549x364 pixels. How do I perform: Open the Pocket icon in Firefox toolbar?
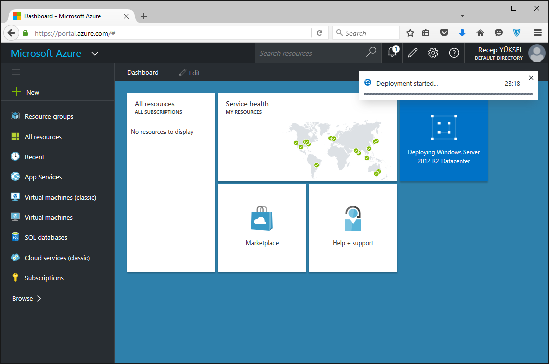(x=444, y=33)
